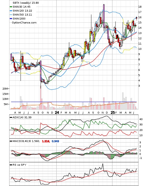Click the blue MACD histogram value 0.343
The width and height of the screenshot is (149, 186).
[55, 141]
